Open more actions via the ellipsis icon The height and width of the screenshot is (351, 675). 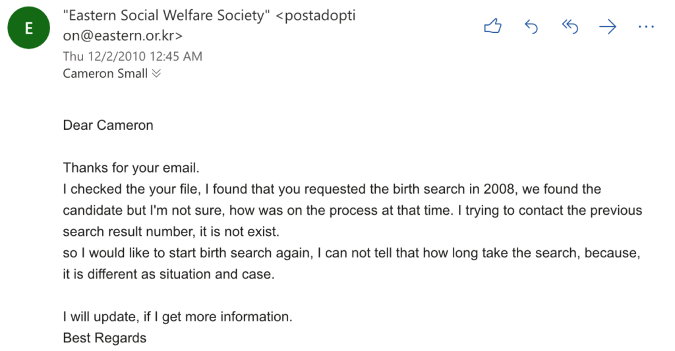tap(646, 26)
